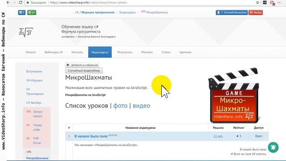The image size is (286, 161).
Task: Click the МикроШахматы на JavaScript subtitle
Action: coord(85,95)
